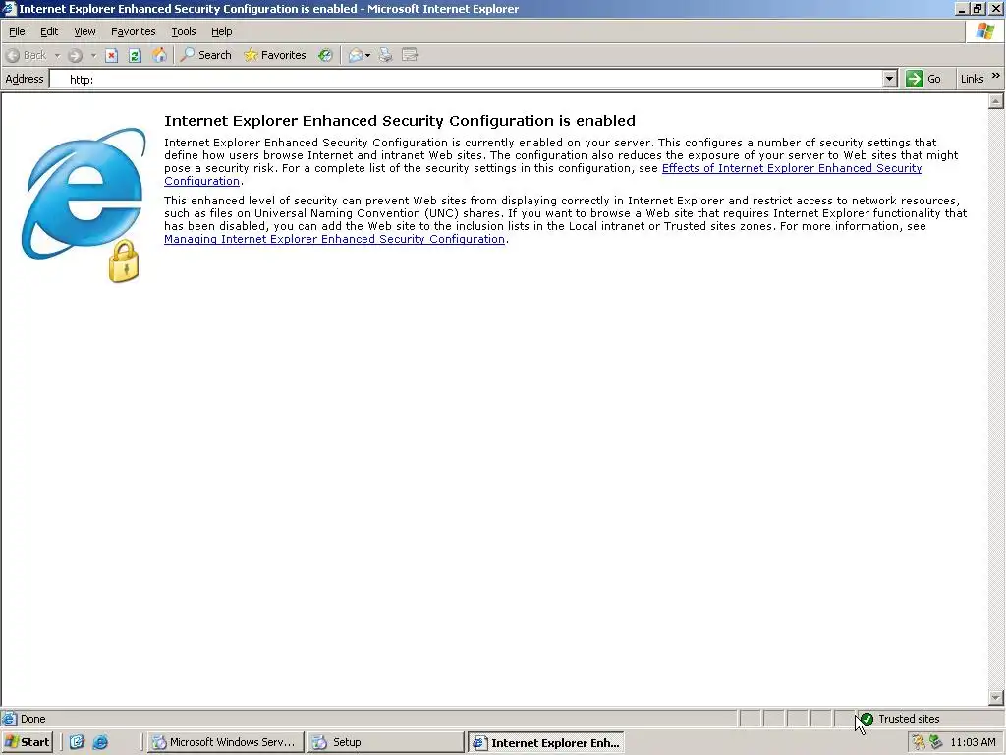Click the Print toolbar icon
The width and height of the screenshot is (1006, 755).
pyautogui.click(x=385, y=55)
